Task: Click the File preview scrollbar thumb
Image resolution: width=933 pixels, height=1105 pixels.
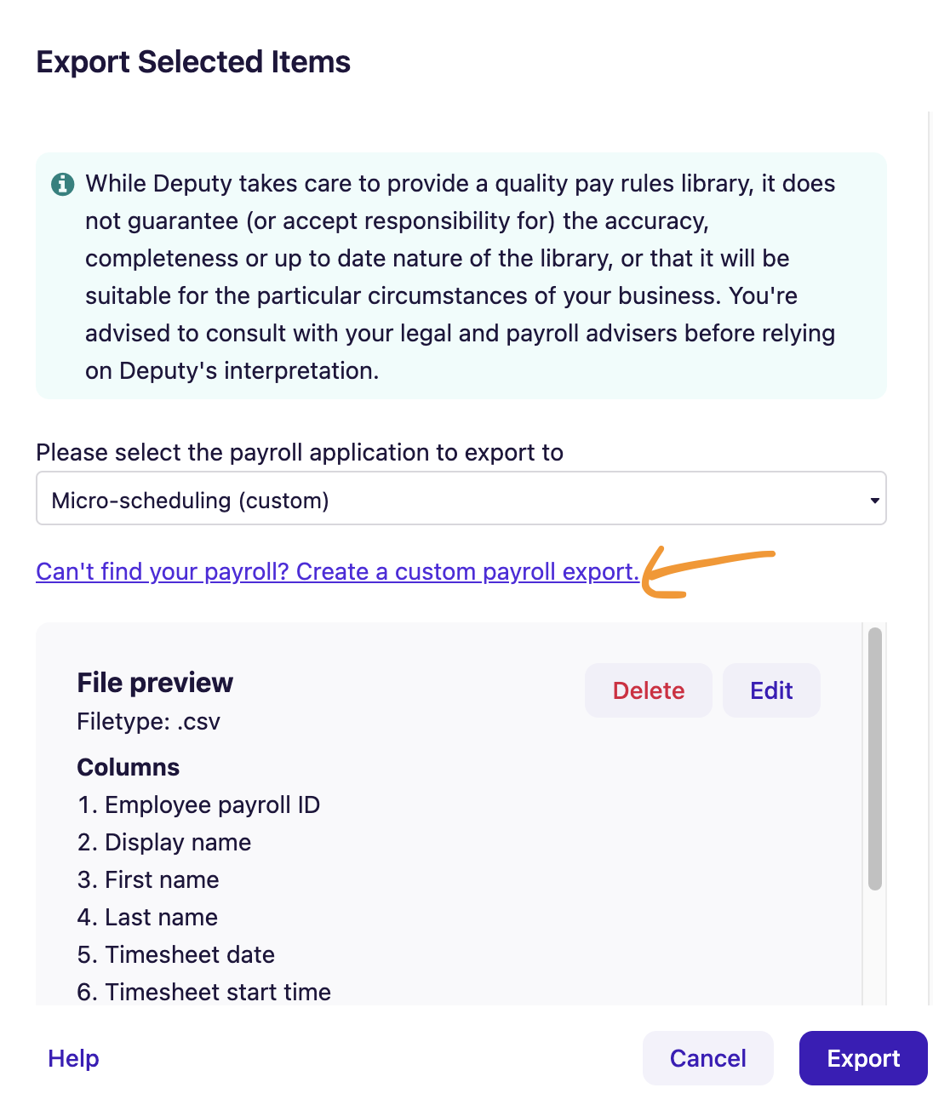Action: [875, 759]
